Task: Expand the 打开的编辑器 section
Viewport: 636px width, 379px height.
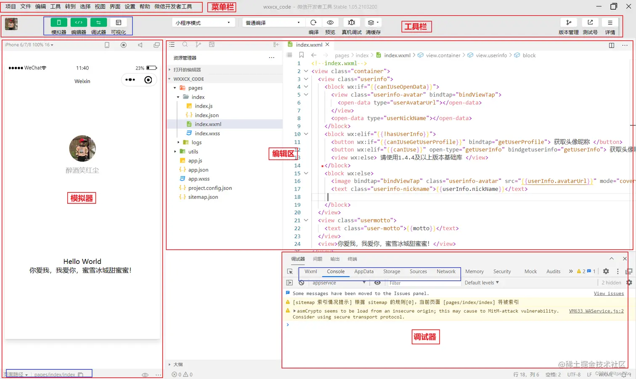Action: 225,70
